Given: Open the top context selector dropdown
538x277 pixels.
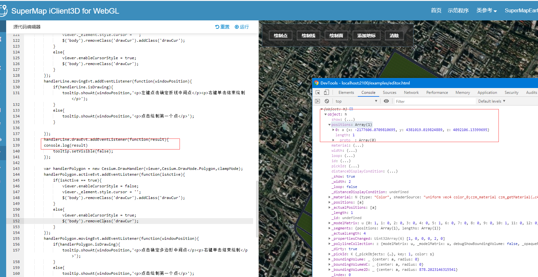Looking at the screenshot, I should [x=356, y=101].
